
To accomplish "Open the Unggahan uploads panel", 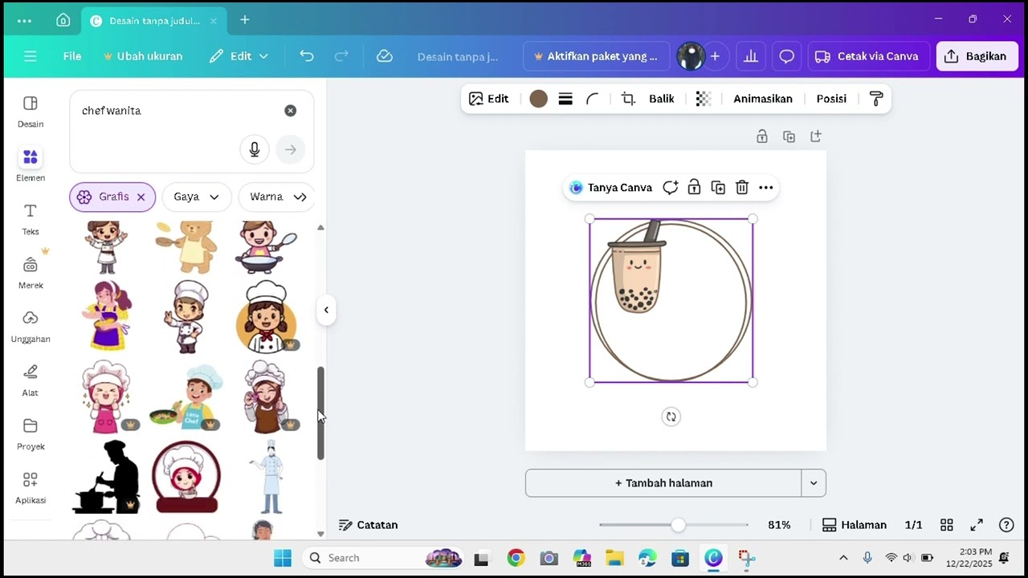I will [x=31, y=327].
